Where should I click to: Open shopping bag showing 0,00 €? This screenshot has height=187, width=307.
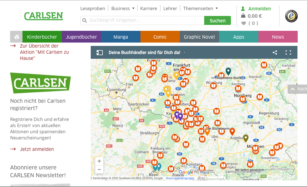(243, 16)
